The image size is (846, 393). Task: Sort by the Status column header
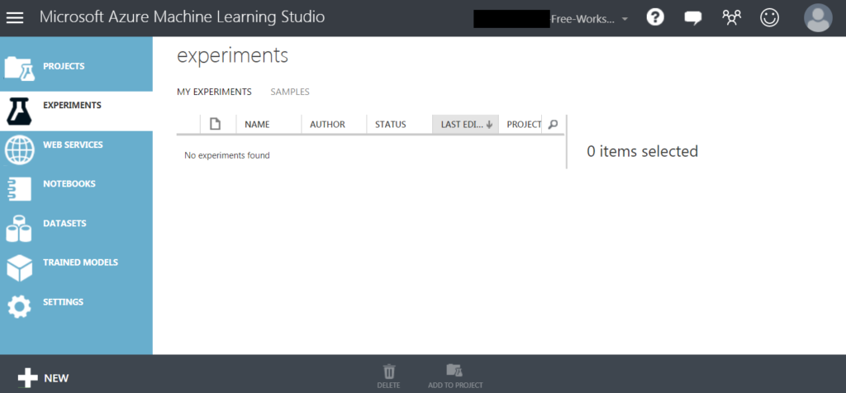(x=399, y=124)
